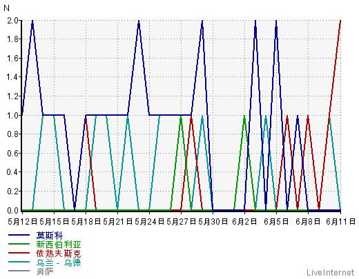Click the N axis title
359x279 pixels.
6,8
